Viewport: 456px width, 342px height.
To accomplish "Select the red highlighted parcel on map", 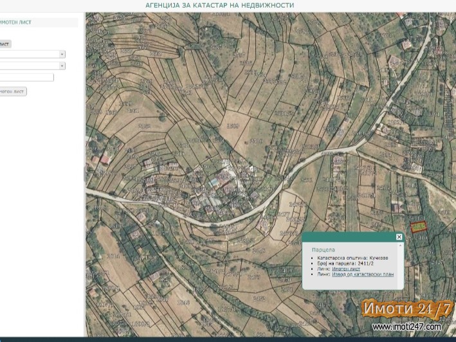I will coord(419,226).
